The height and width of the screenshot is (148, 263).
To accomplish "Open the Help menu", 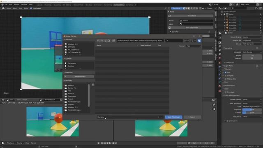I will (x=31, y=5).
